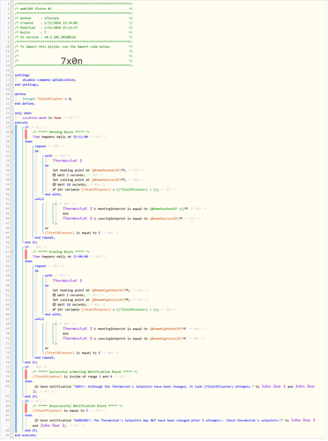Click 'Location mode is Home' condition

click(41, 118)
